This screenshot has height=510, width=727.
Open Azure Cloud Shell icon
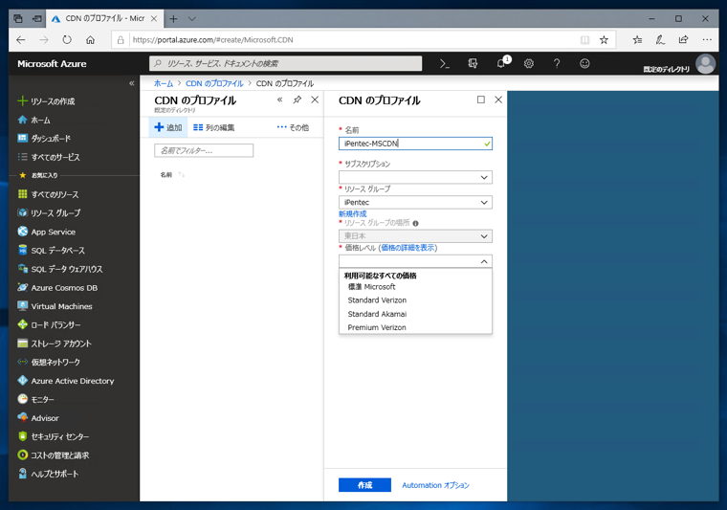click(x=444, y=63)
